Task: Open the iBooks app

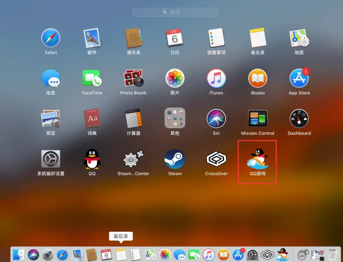Action: point(258,78)
